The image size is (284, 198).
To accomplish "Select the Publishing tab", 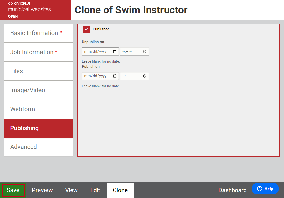I will [38, 128].
